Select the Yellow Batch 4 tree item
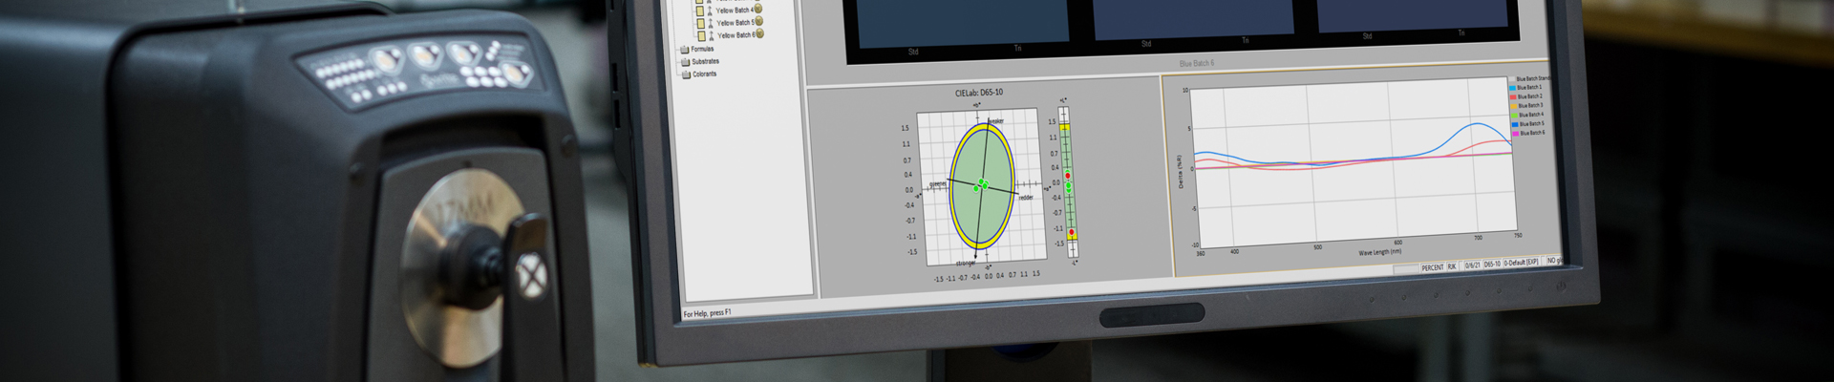The height and width of the screenshot is (382, 1834). pyautogui.click(x=734, y=11)
